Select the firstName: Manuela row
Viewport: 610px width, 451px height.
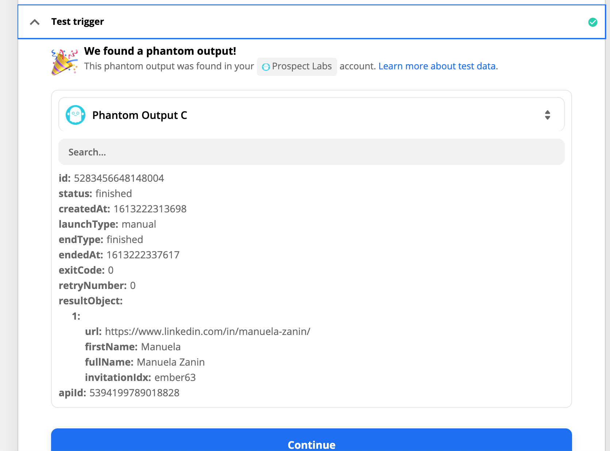click(133, 347)
